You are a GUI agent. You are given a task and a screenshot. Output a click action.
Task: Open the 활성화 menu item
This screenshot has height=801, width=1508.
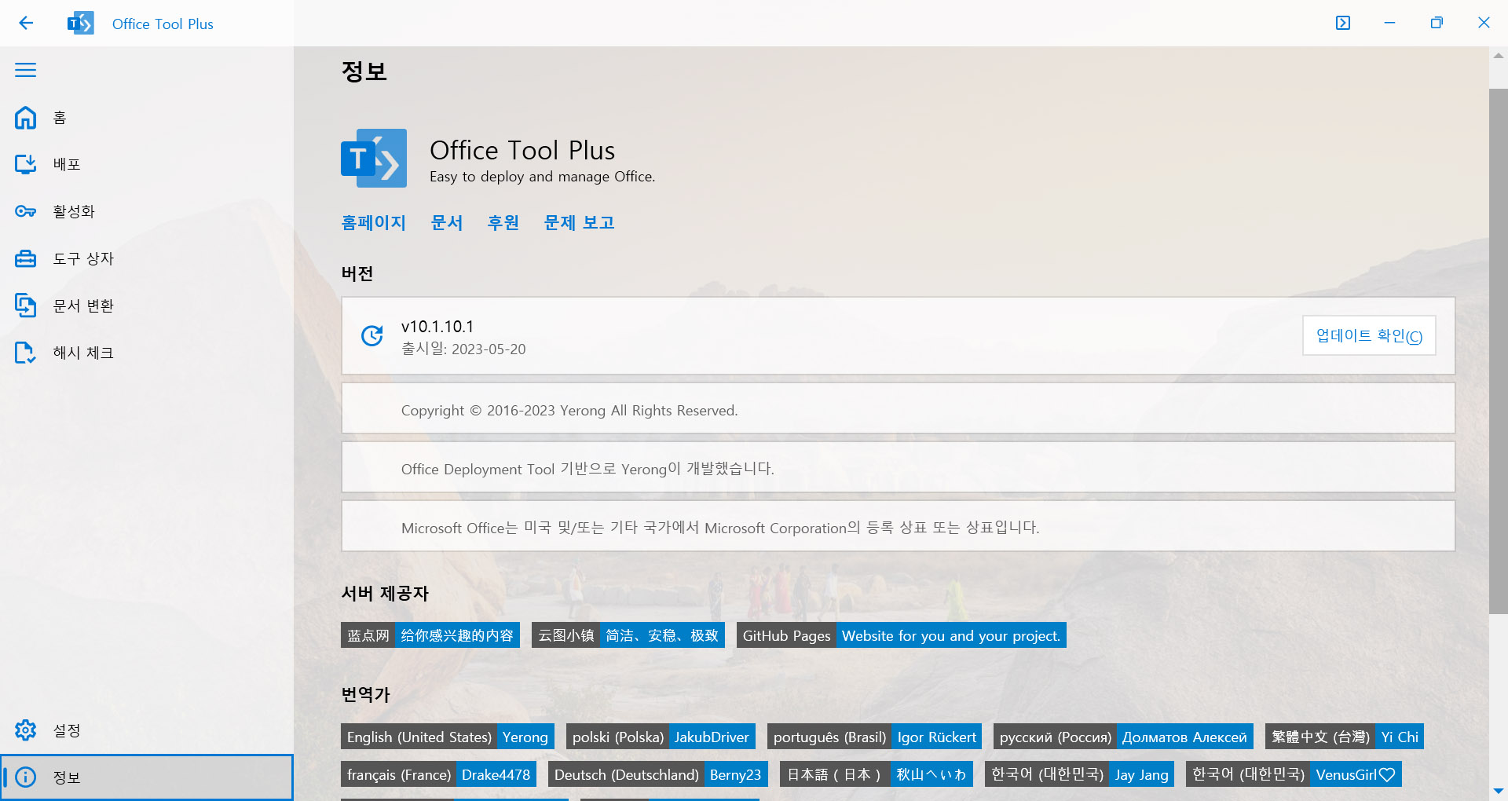click(x=147, y=211)
